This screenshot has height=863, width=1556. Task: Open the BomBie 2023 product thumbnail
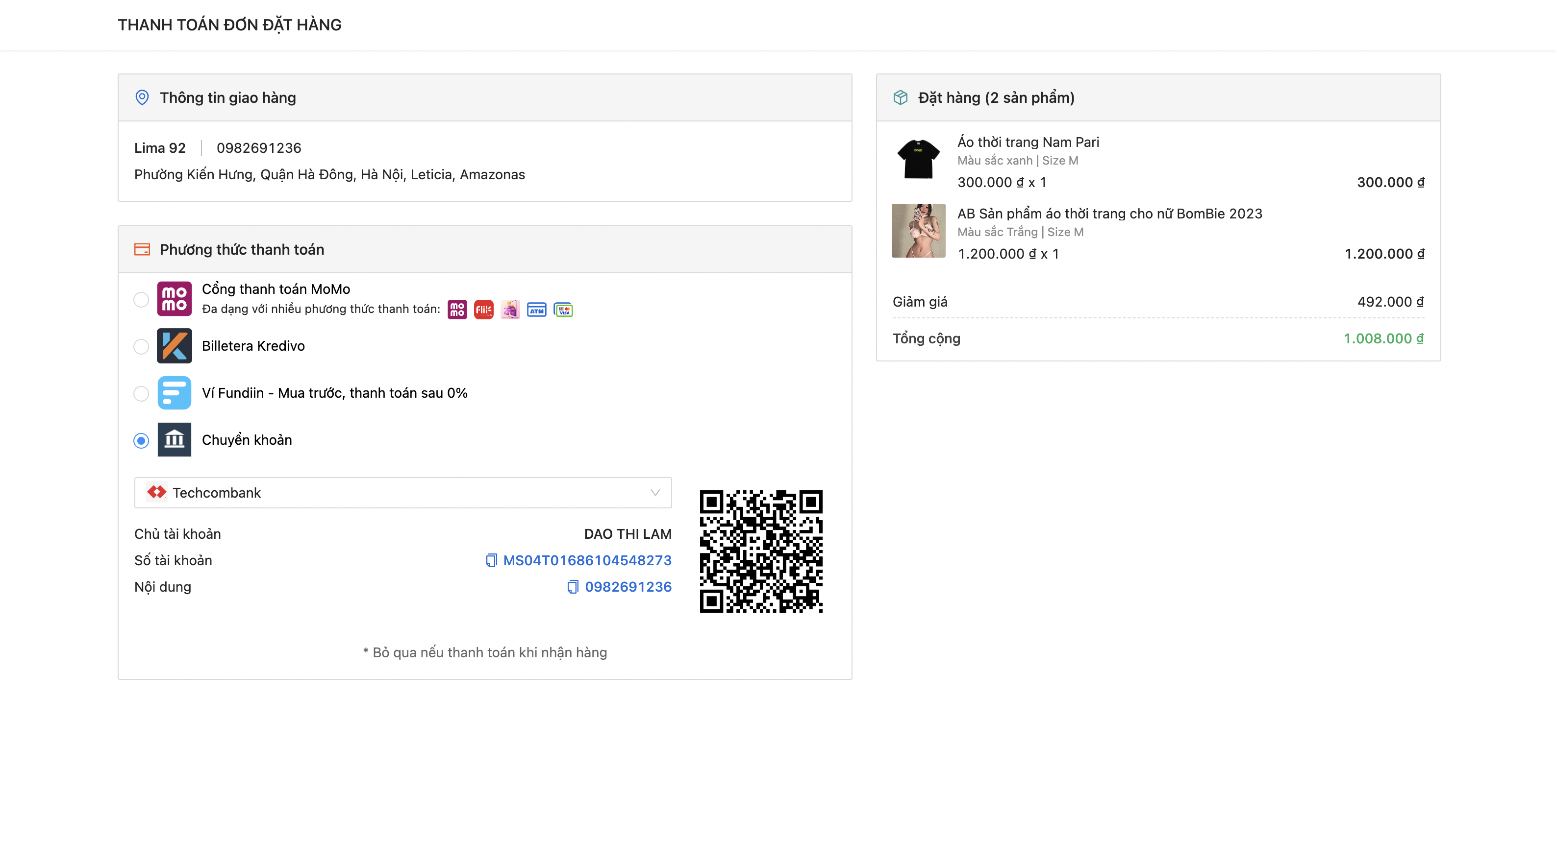(x=918, y=231)
